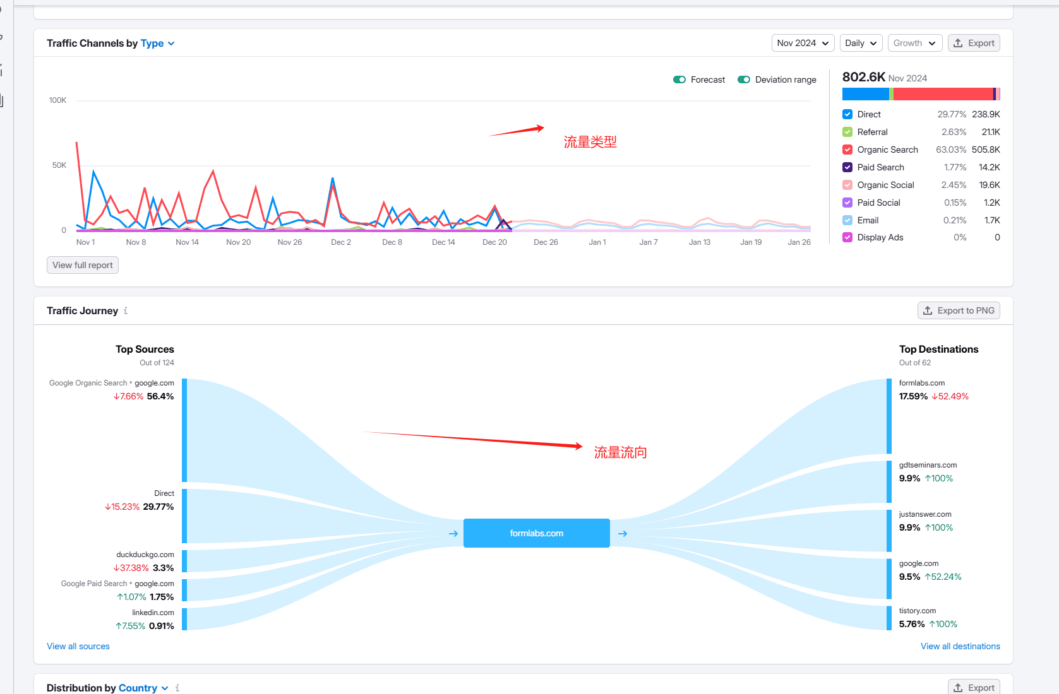Screen dimensions: 1059x694
Task: Select the google.com destination
Action: click(919, 563)
